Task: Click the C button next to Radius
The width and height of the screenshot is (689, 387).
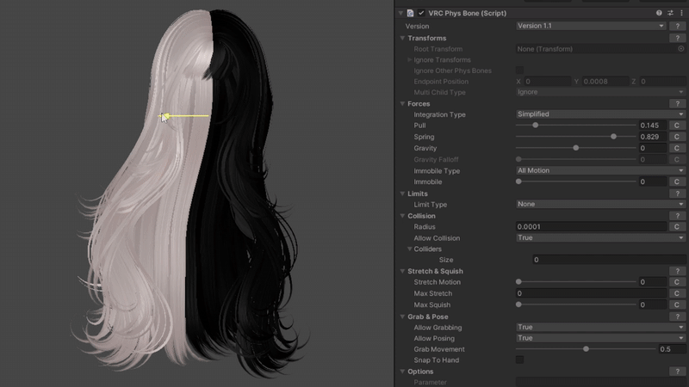Action: (677, 227)
